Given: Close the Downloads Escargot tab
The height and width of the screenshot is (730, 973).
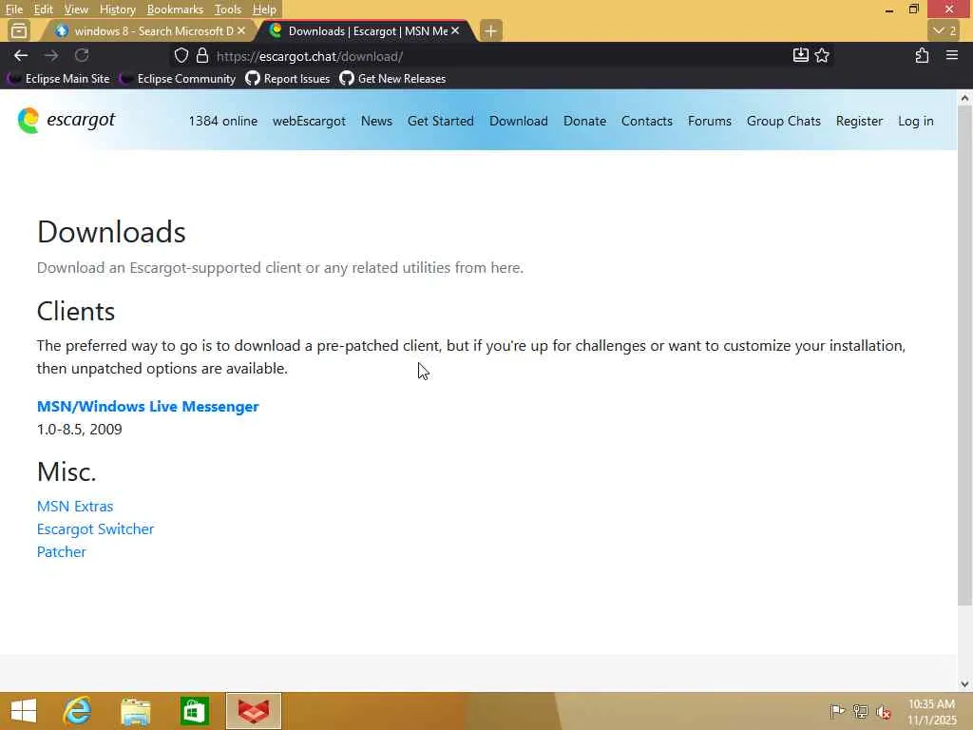Looking at the screenshot, I should (x=455, y=30).
